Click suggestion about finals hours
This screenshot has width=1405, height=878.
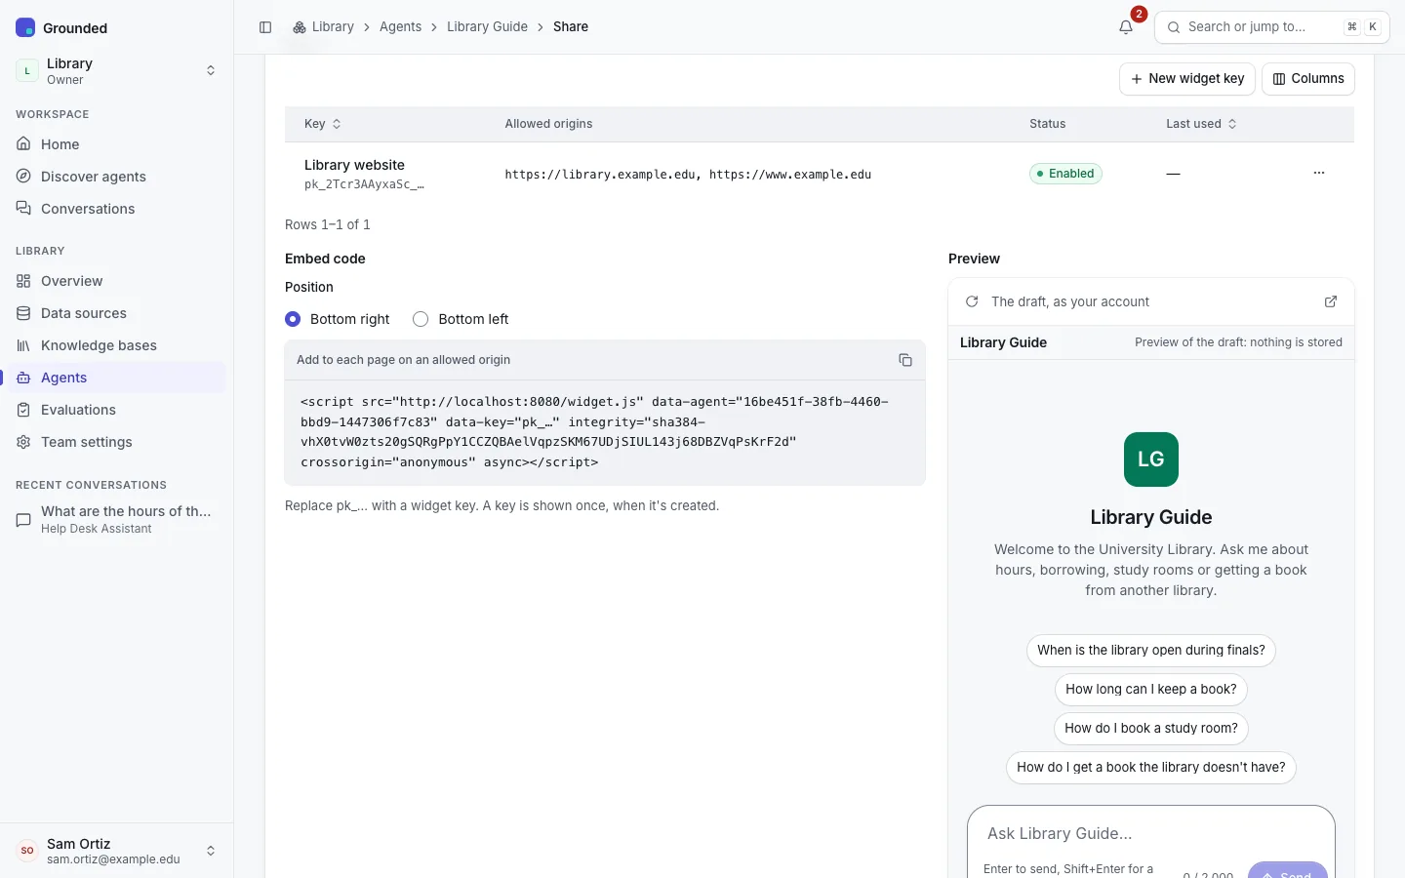(x=1151, y=651)
